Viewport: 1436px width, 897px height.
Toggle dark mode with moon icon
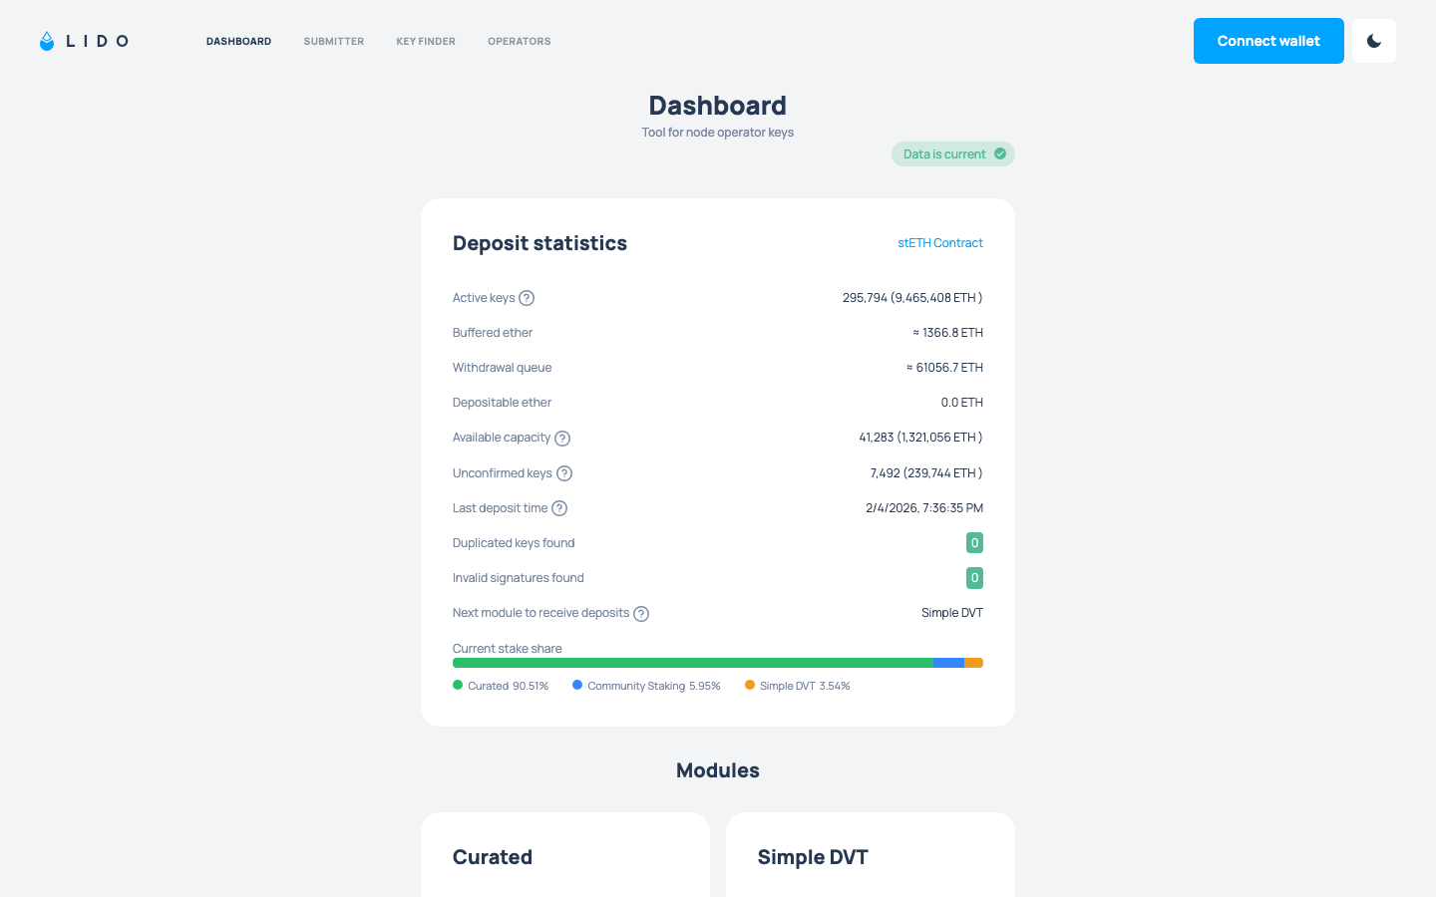(1373, 41)
